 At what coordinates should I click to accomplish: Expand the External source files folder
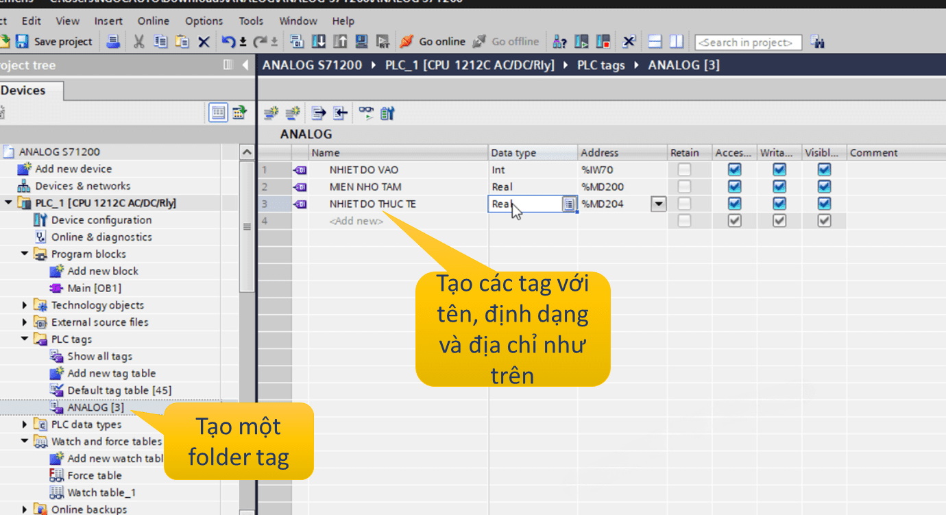(x=25, y=322)
